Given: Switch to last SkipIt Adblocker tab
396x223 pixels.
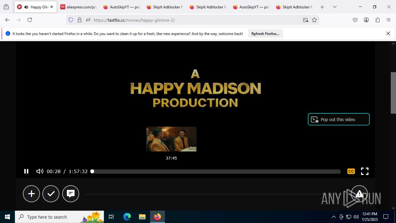Looking at the screenshot, I should [x=295, y=7].
